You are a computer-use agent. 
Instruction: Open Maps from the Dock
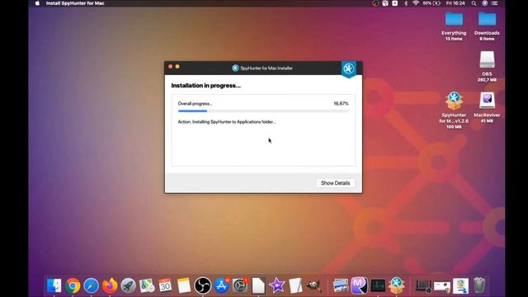coord(147,285)
